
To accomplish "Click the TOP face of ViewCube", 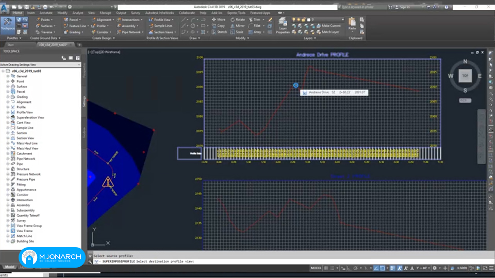I will (x=465, y=76).
